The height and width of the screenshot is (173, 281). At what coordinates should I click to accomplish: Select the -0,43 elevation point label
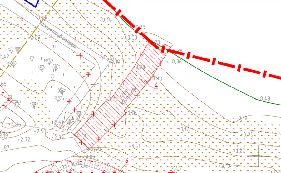point(264,99)
